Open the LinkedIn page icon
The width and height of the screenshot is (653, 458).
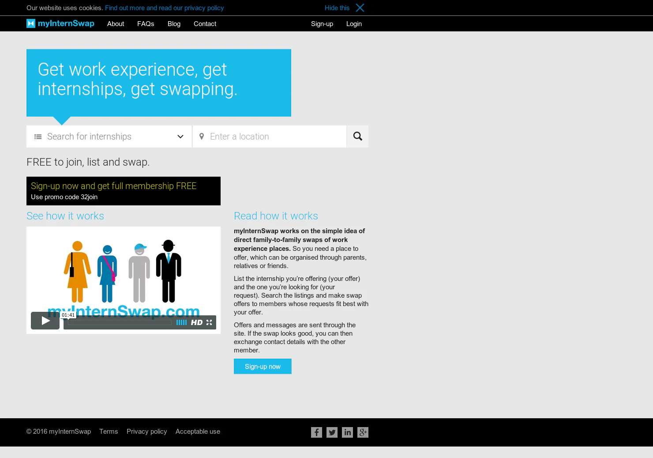tap(347, 432)
